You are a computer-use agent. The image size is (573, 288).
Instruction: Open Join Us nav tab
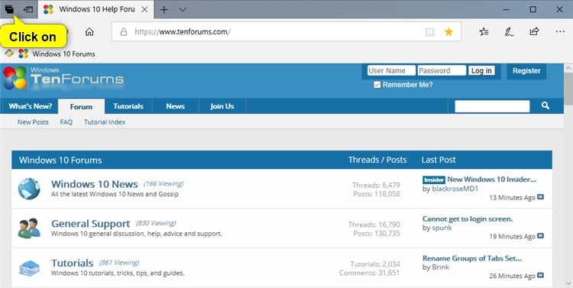pyautogui.click(x=222, y=106)
